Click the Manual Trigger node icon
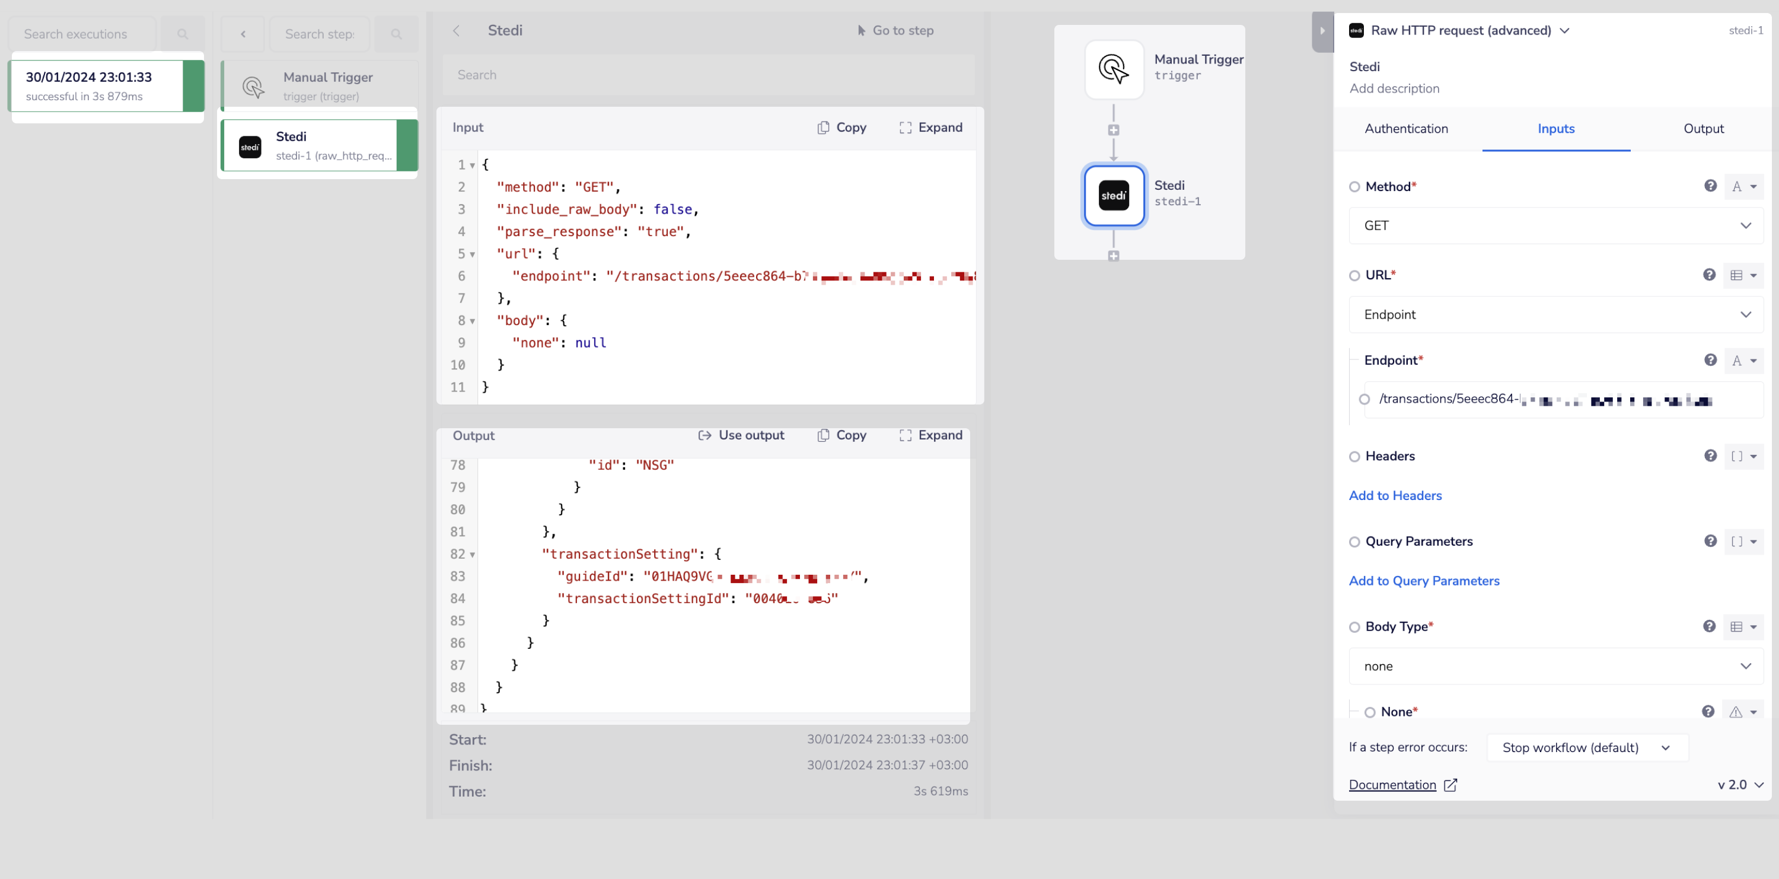 pos(1113,69)
